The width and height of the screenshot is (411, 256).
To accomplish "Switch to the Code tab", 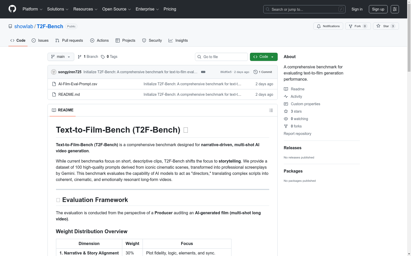I will pyautogui.click(x=18, y=40).
